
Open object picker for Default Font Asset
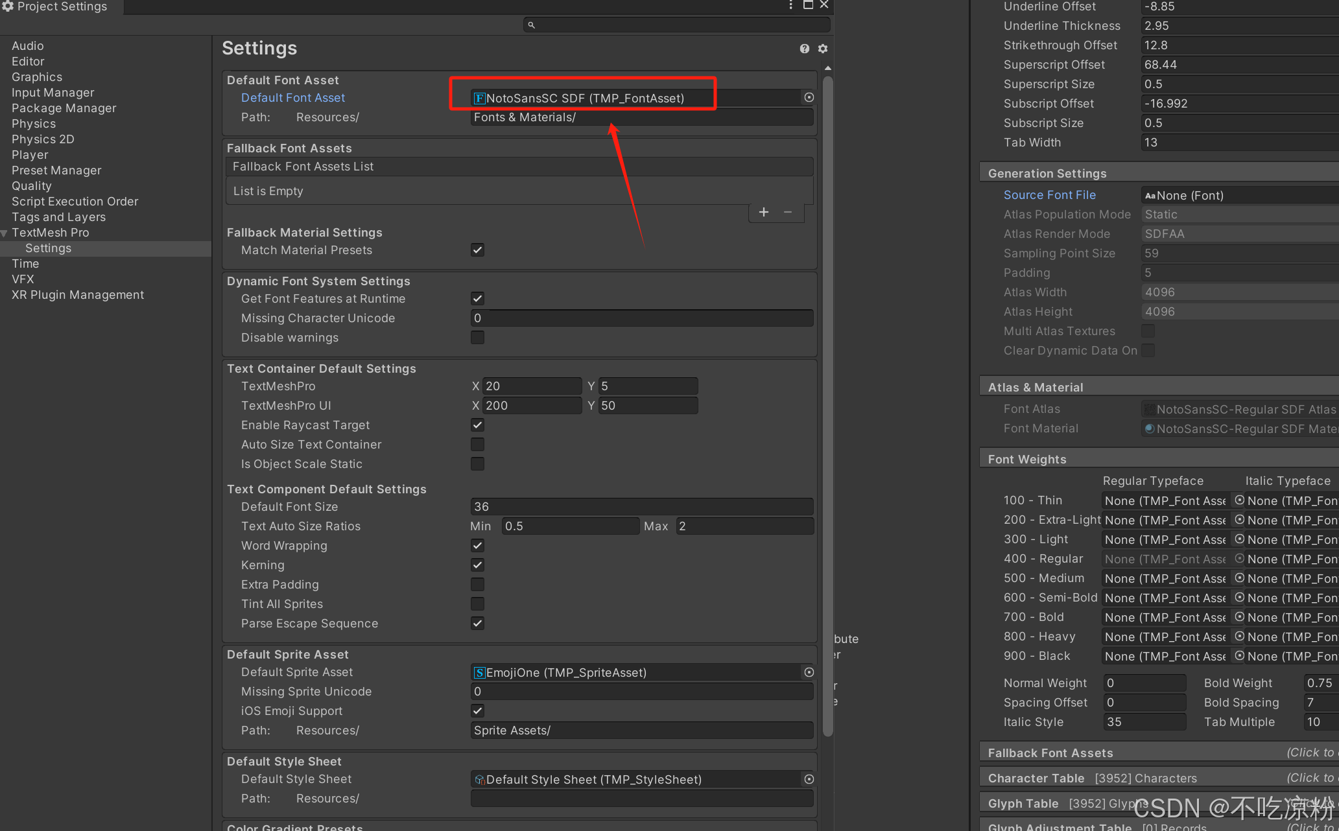click(809, 97)
